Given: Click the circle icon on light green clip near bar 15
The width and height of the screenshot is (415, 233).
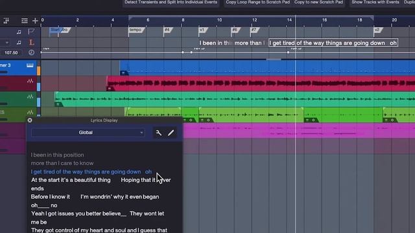Looking at the screenshot, I should click(313, 120).
